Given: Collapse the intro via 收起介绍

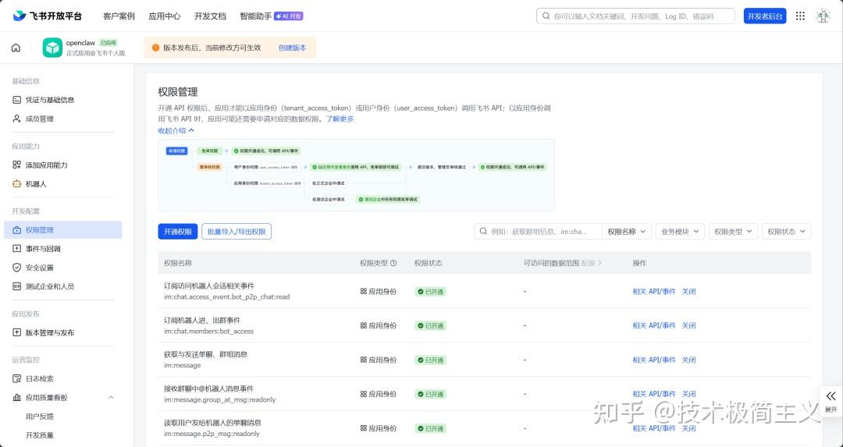Looking at the screenshot, I should (176, 130).
